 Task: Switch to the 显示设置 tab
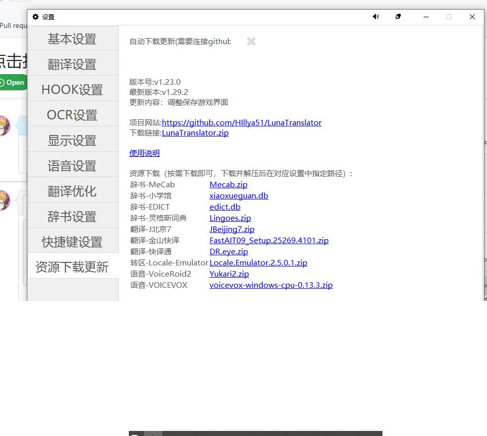pos(73,140)
